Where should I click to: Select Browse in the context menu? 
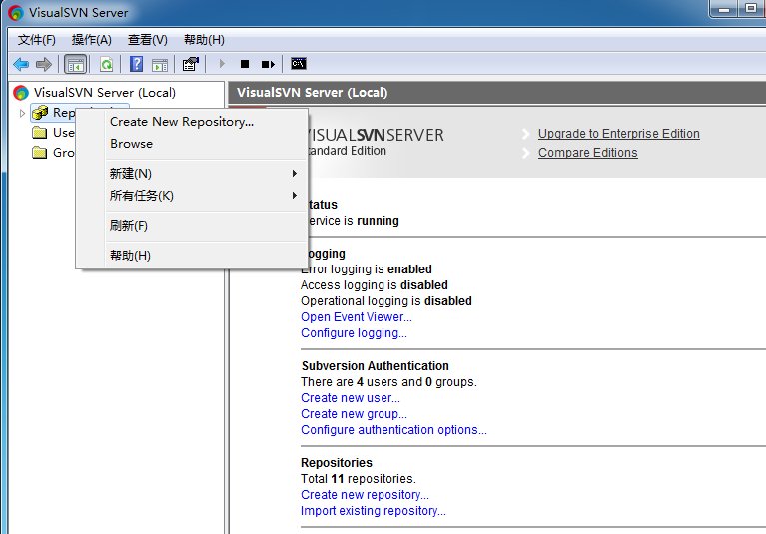132,144
